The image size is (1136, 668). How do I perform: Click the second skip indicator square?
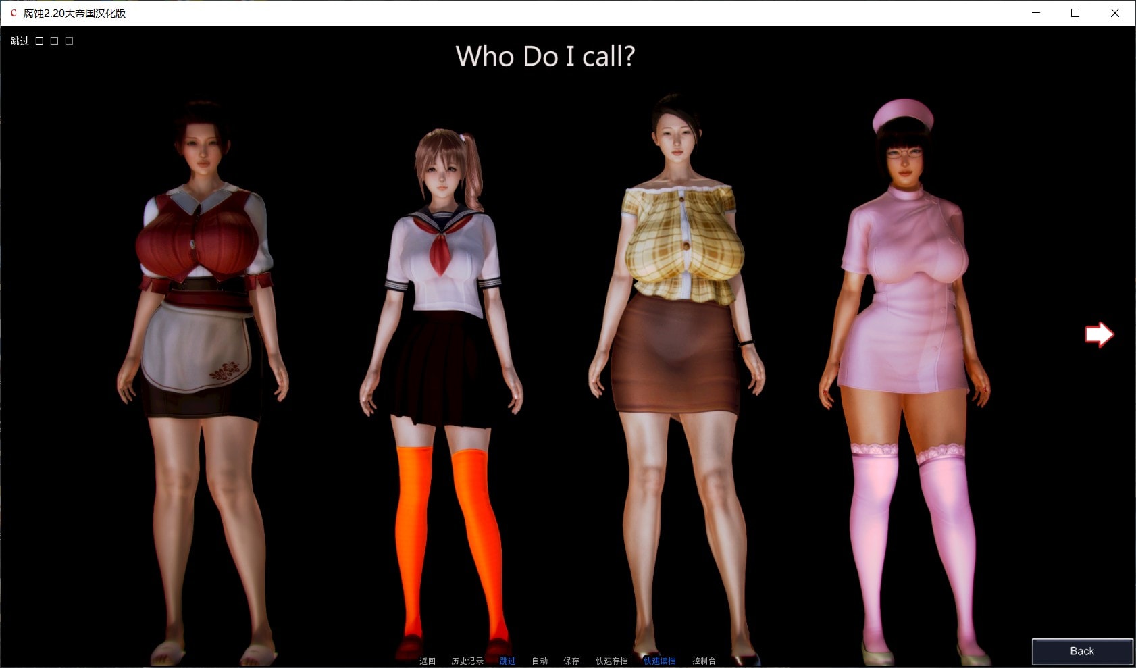click(55, 41)
